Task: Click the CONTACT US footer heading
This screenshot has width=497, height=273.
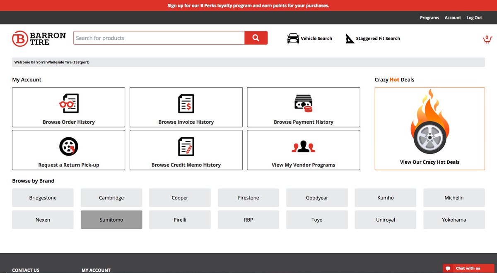Action: point(26,270)
